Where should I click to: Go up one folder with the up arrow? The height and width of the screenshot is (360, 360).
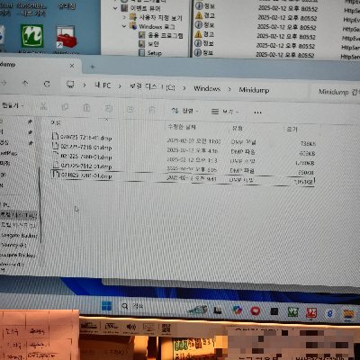(x=25, y=84)
